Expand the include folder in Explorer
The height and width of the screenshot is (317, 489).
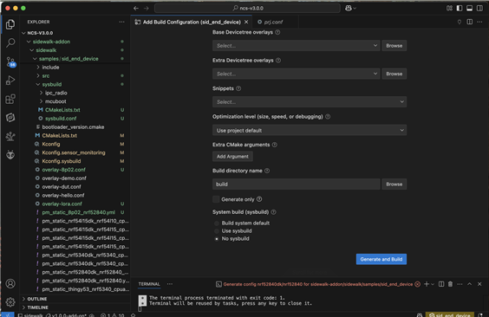click(50, 68)
